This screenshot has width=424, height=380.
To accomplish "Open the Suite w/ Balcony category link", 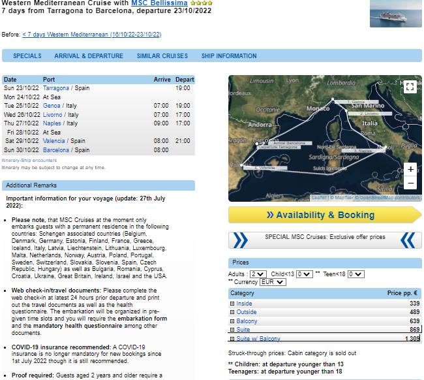I will pyautogui.click(x=258, y=339).
